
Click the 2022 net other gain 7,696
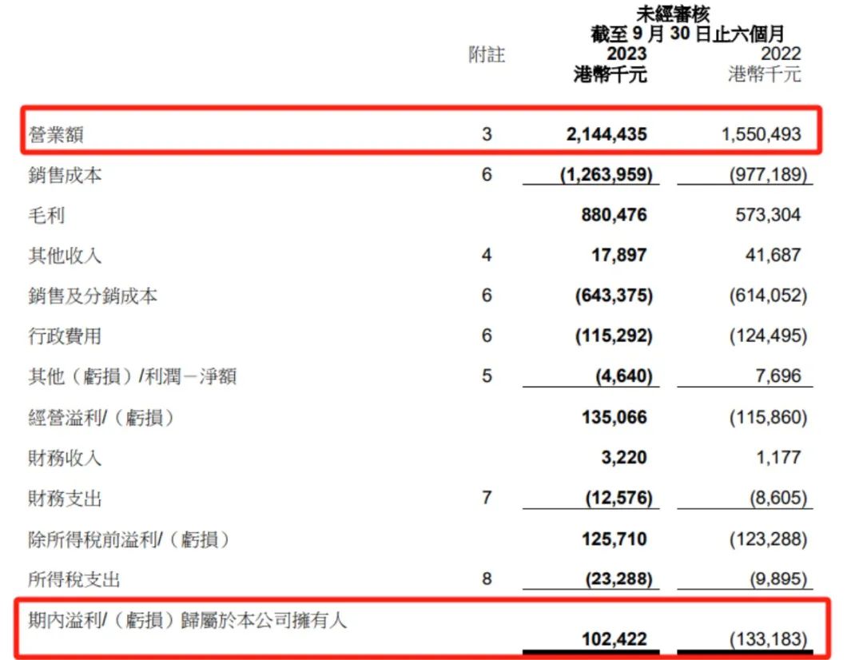777,376
